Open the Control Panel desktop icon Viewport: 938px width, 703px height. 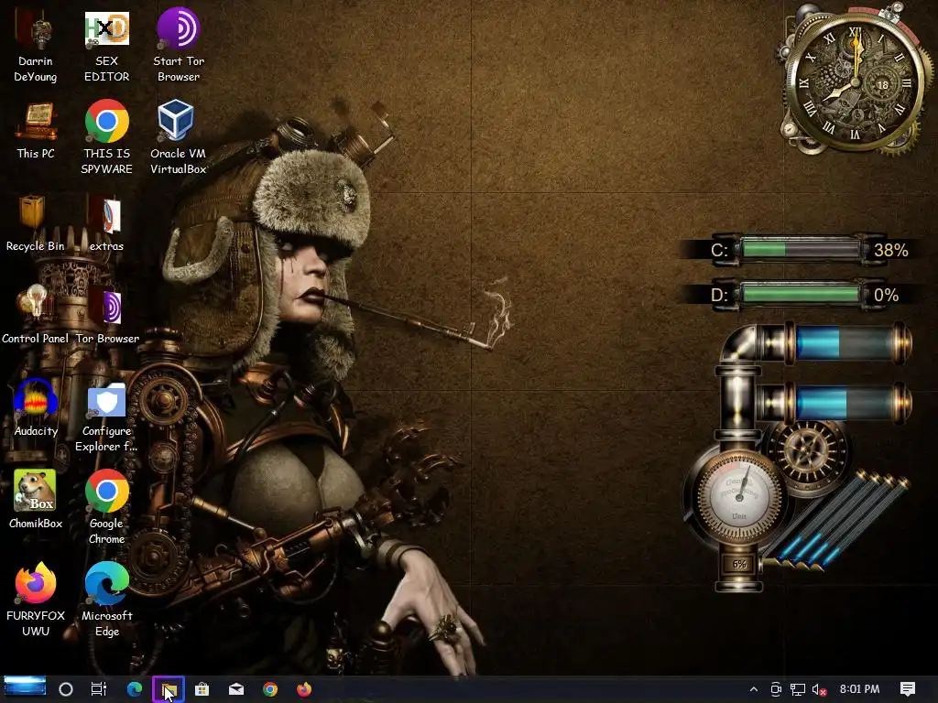pos(36,315)
